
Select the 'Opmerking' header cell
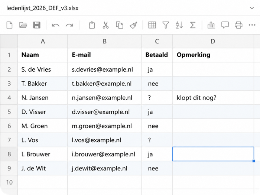[213, 55]
